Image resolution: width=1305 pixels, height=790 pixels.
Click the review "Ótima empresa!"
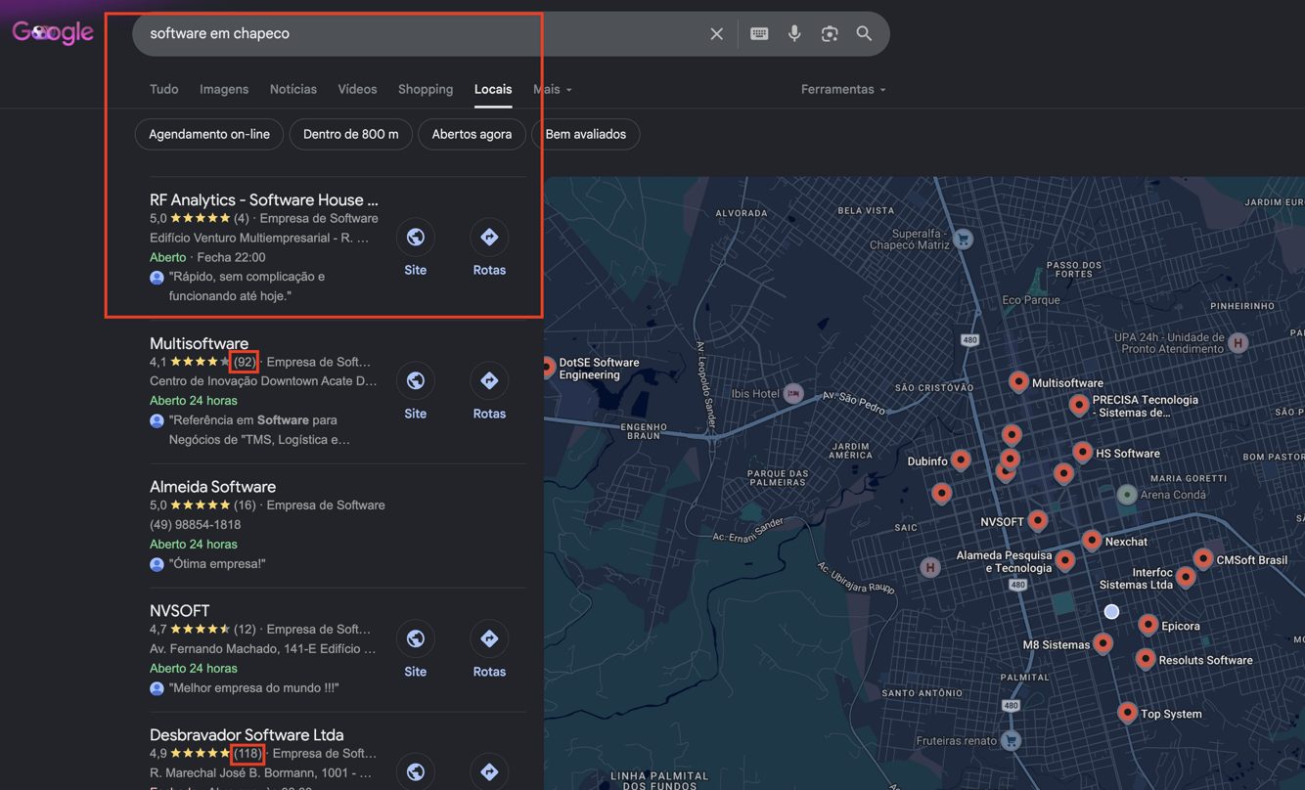point(217,563)
